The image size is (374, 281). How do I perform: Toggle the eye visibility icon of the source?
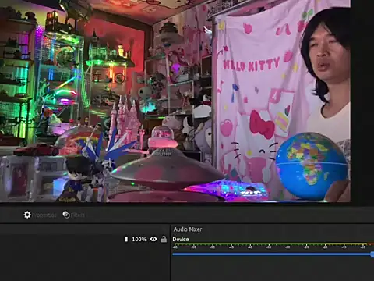(153, 239)
